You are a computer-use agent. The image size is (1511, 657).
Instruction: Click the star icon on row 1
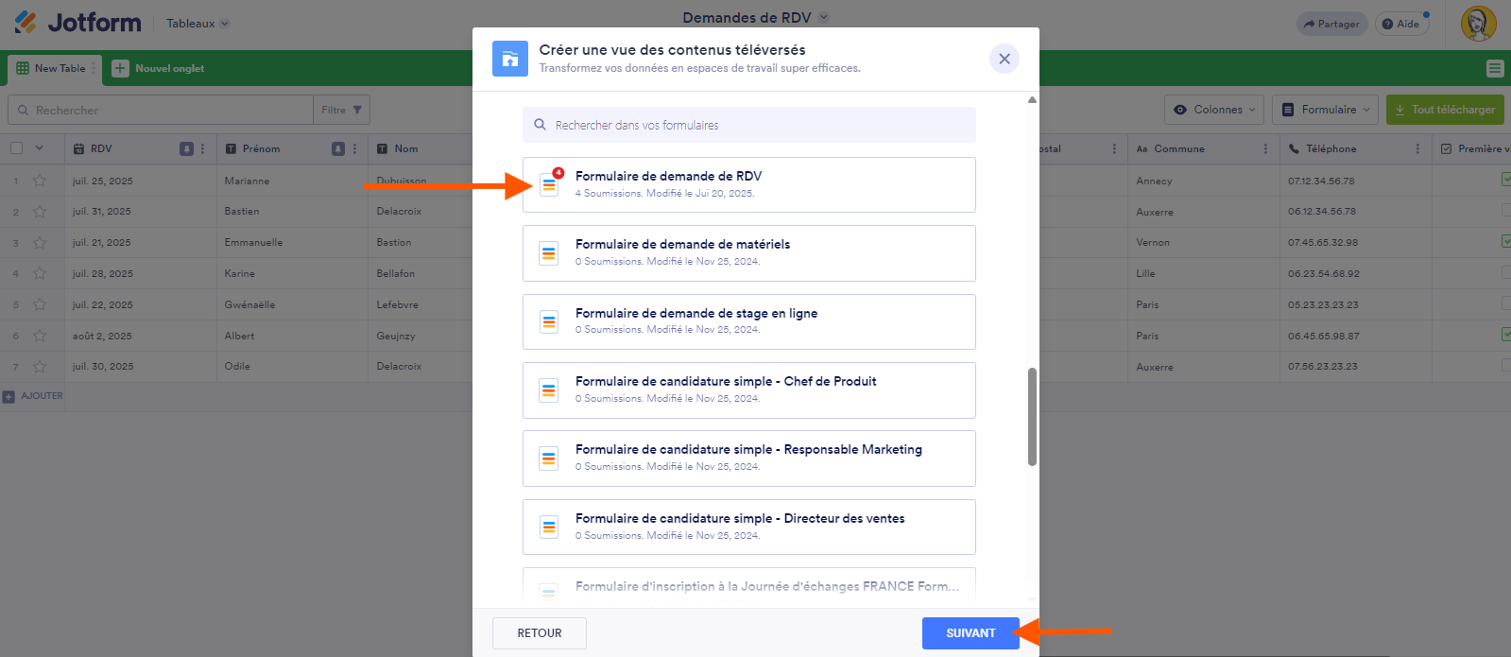40,181
